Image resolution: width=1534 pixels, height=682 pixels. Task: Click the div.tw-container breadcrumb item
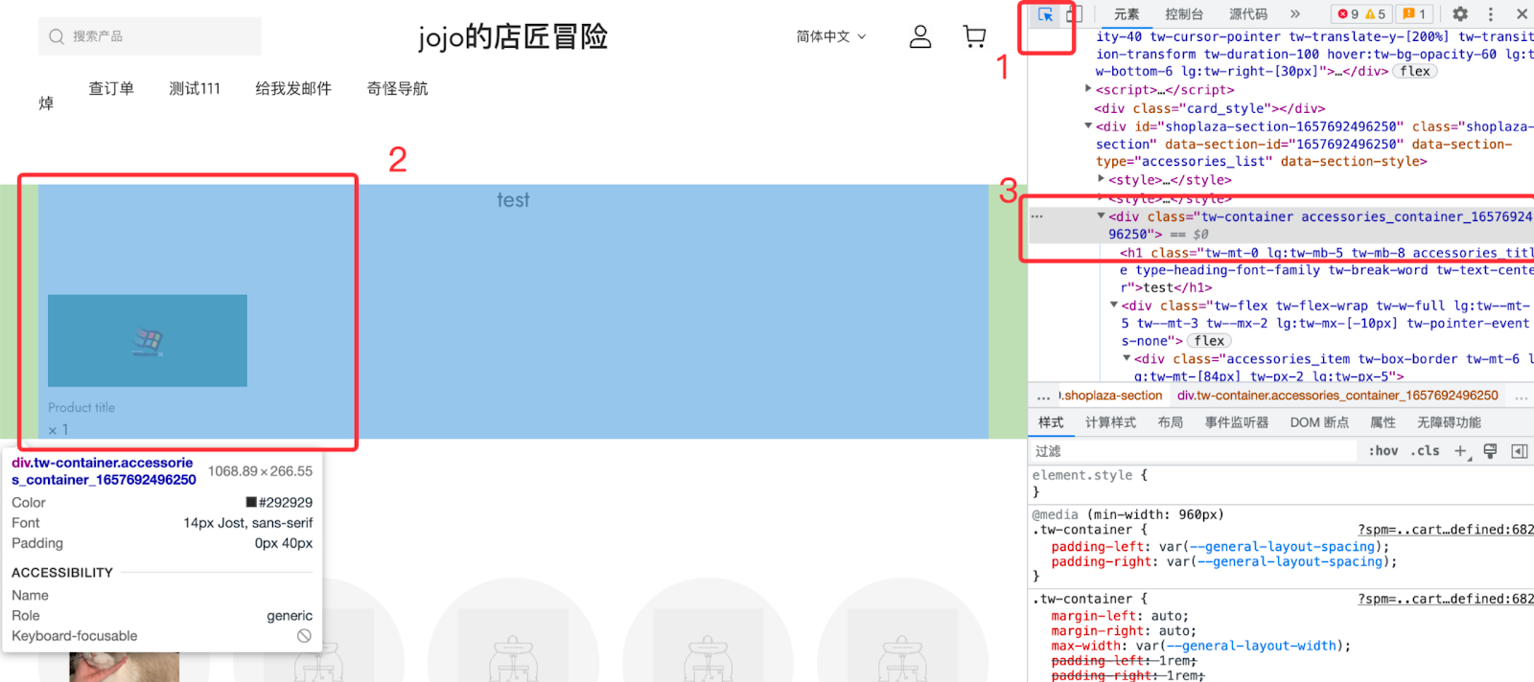point(1337,396)
